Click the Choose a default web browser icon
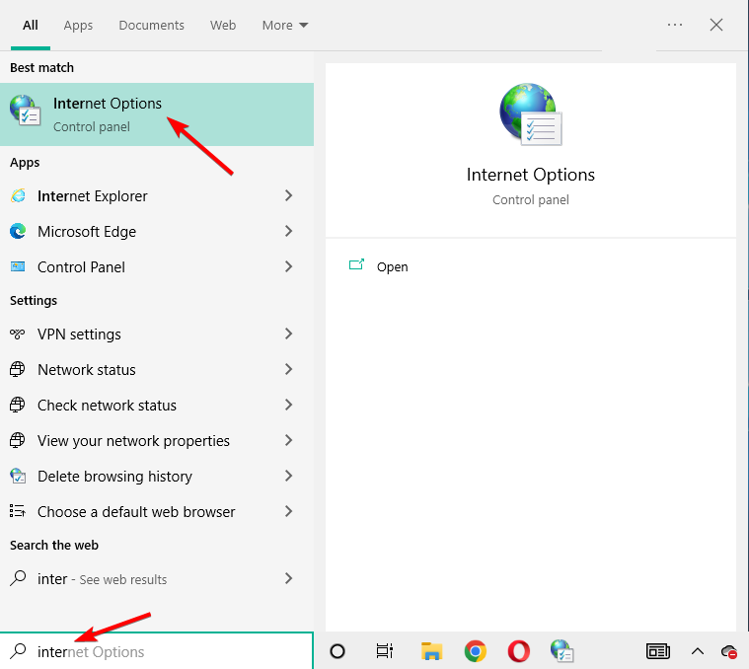The width and height of the screenshot is (749, 669). pyautogui.click(x=18, y=511)
